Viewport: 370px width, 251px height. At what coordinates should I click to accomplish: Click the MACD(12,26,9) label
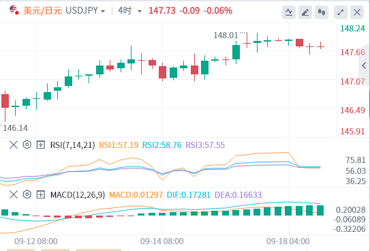point(78,194)
